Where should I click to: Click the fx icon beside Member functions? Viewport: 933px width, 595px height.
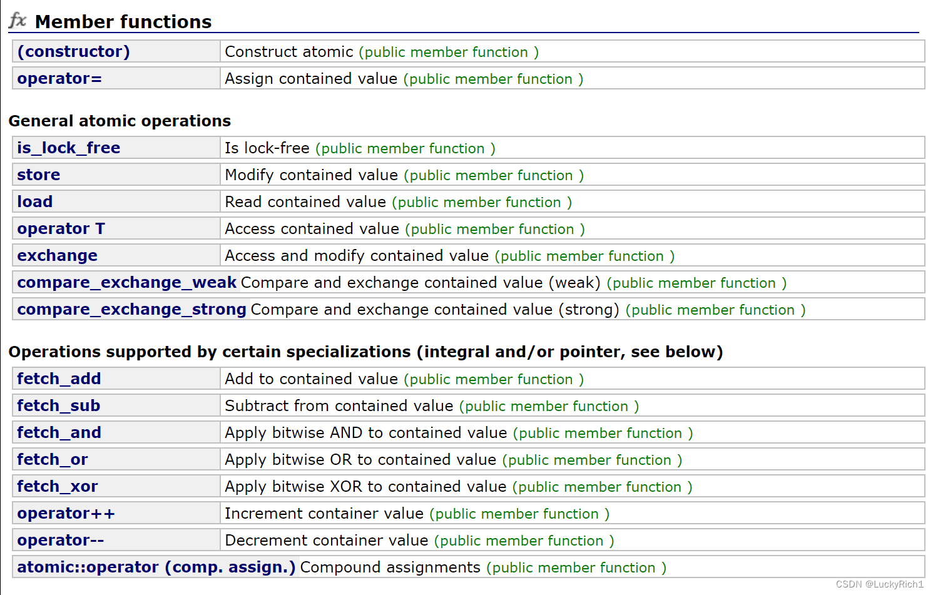click(x=18, y=21)
